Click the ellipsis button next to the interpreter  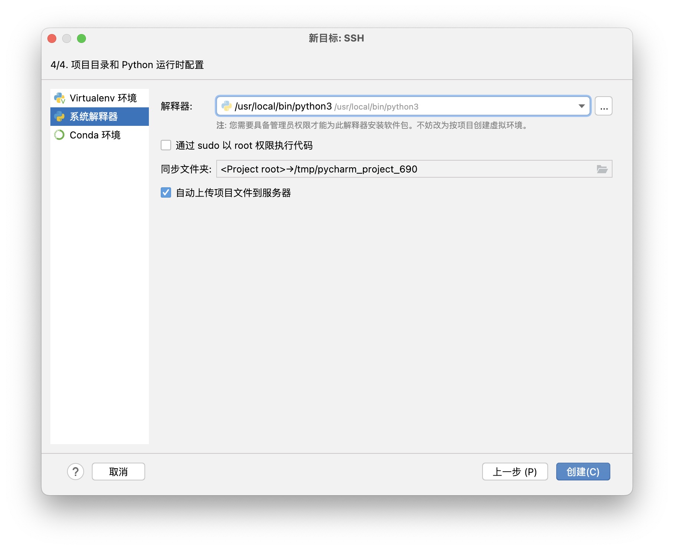pos(603,107)
